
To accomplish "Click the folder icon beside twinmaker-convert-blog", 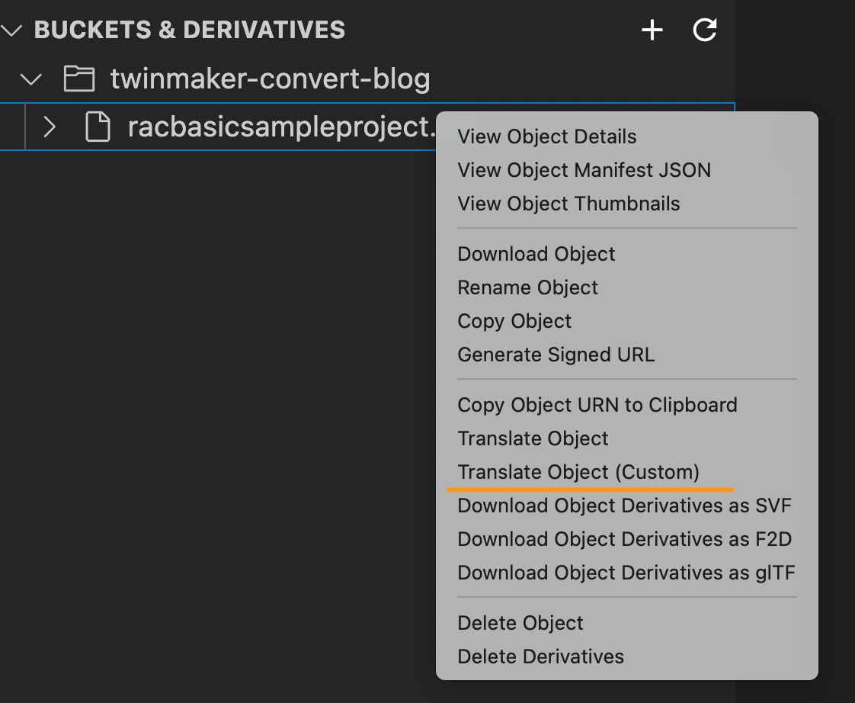I will 79,79.
